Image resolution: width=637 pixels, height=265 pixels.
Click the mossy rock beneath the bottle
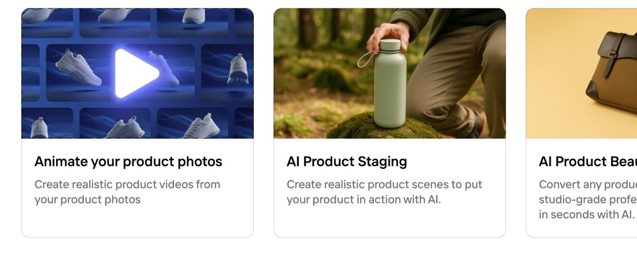[384, 128]
